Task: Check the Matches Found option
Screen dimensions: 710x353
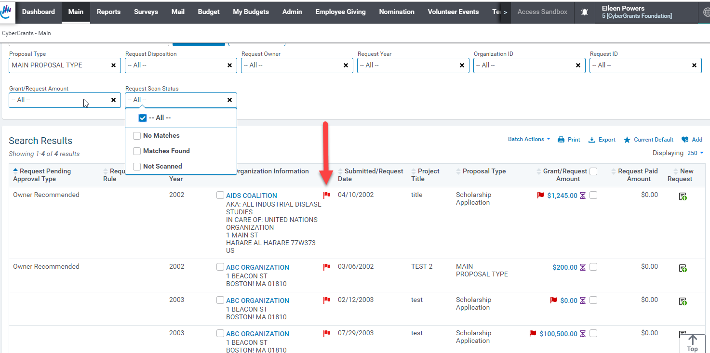Action: coord(137,151)
